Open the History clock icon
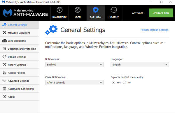The image size is (175, 114). (x=114, y=10)
